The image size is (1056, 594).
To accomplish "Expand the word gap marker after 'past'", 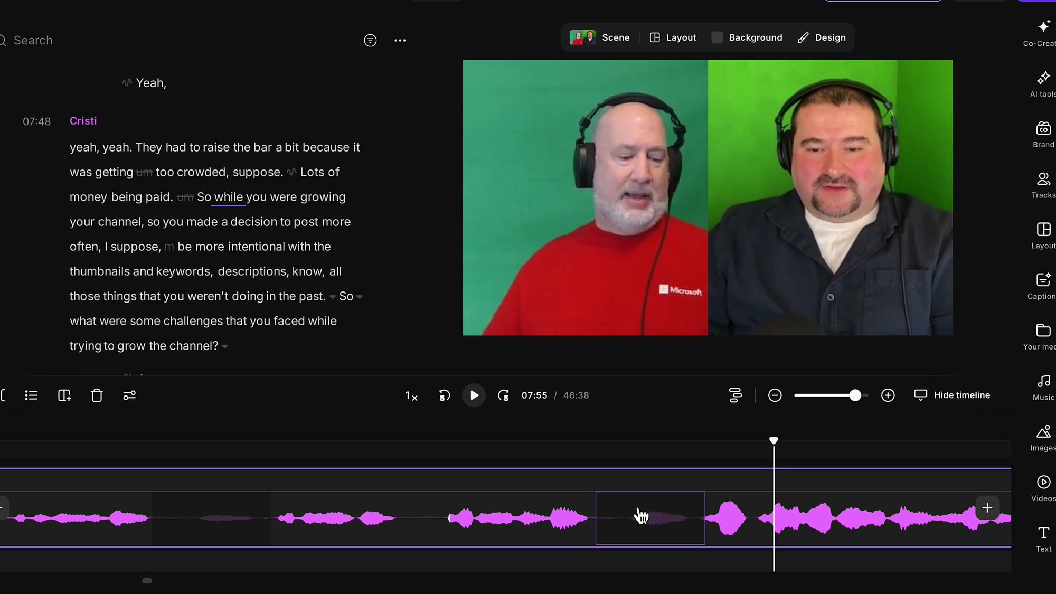I will pyautogui.click(x=332, y=297).
